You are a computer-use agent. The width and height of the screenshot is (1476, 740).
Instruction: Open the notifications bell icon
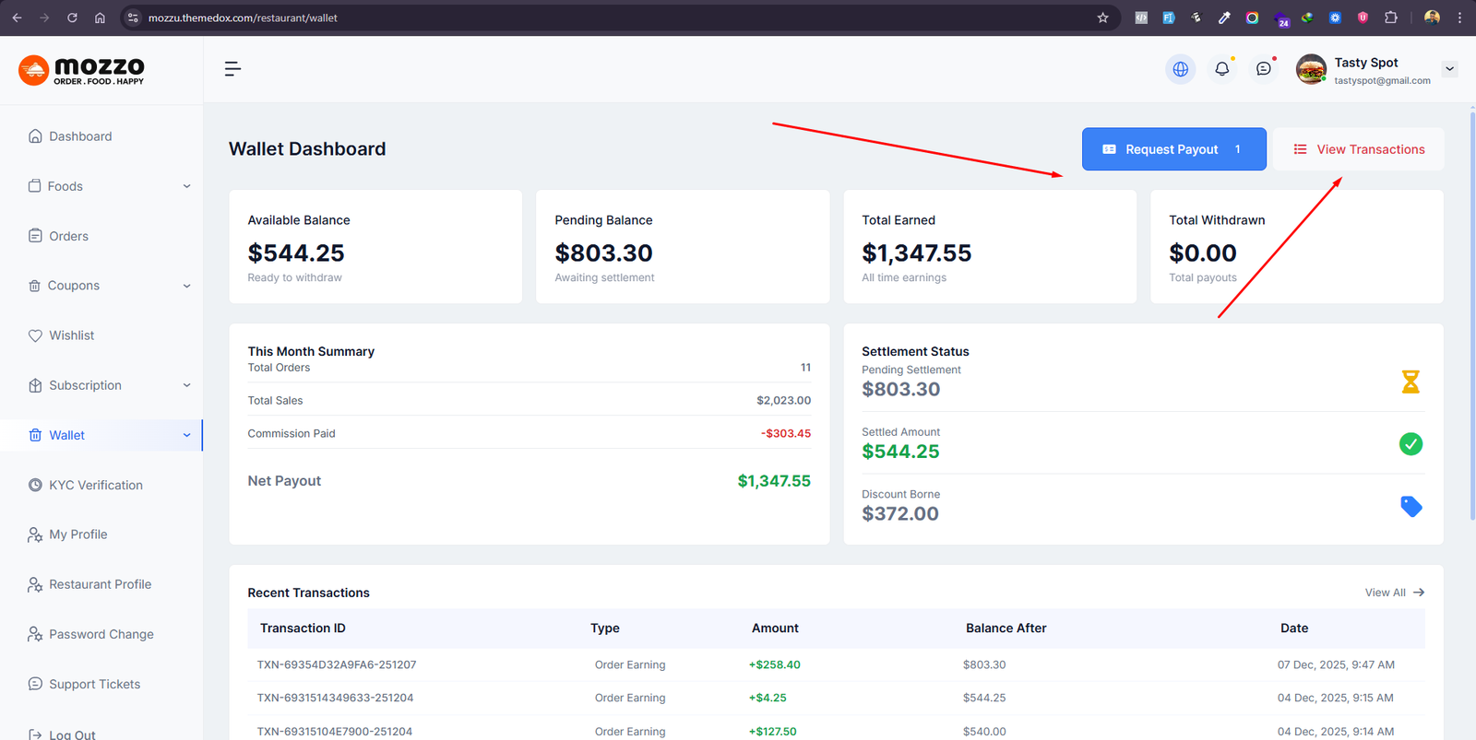pos(1221,69)
